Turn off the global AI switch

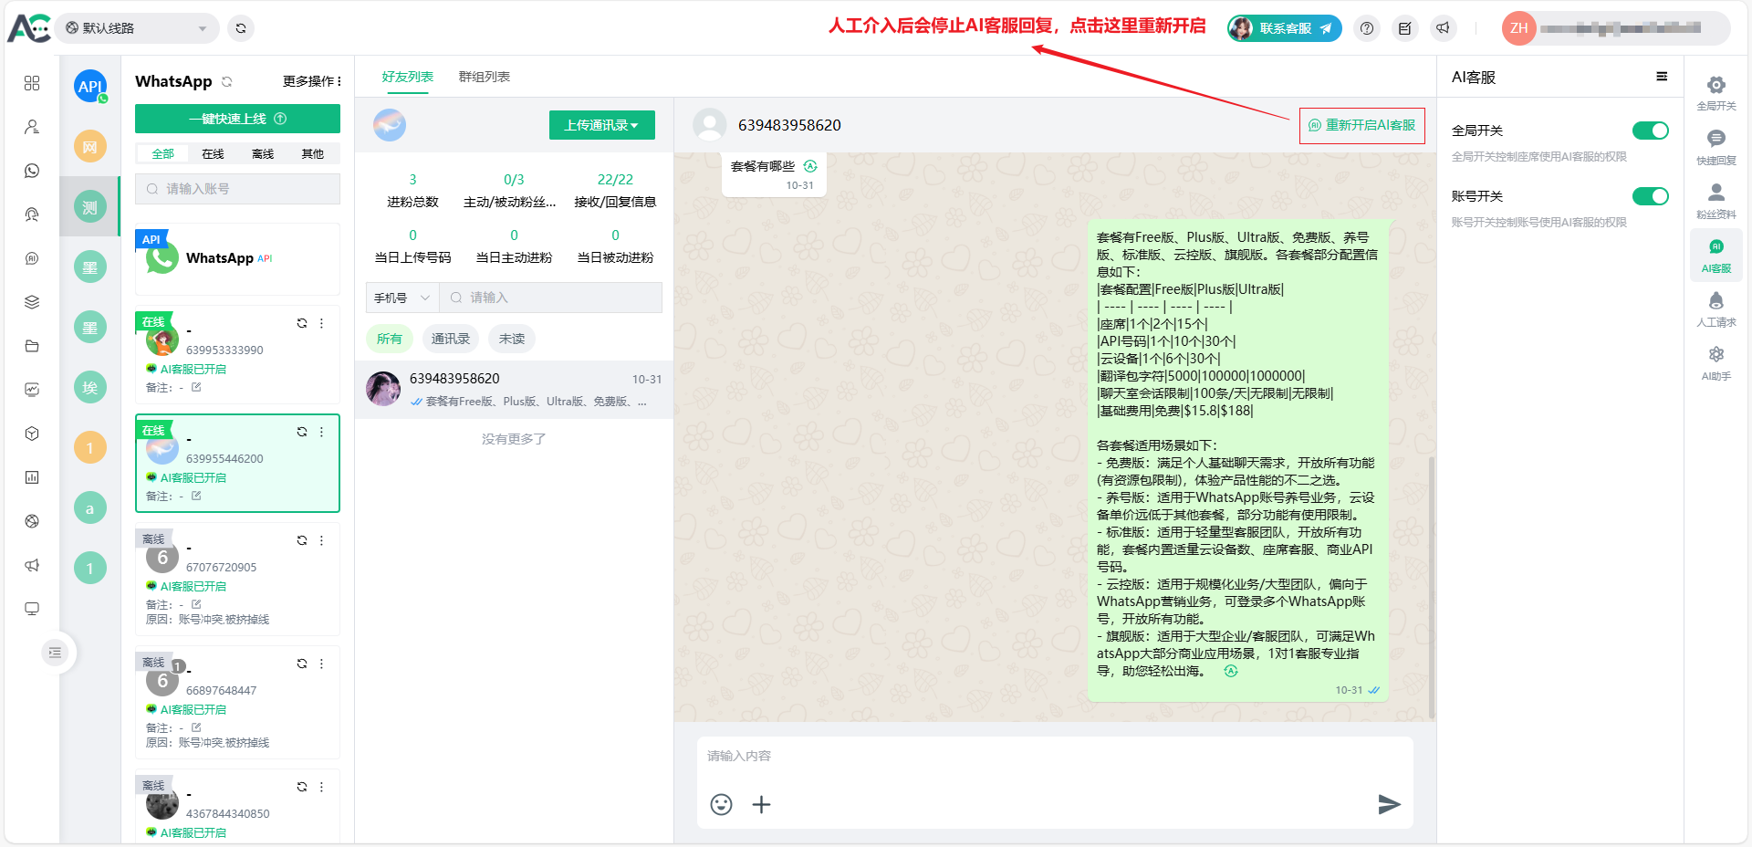pyautogui.click(x=1650, y=131)
